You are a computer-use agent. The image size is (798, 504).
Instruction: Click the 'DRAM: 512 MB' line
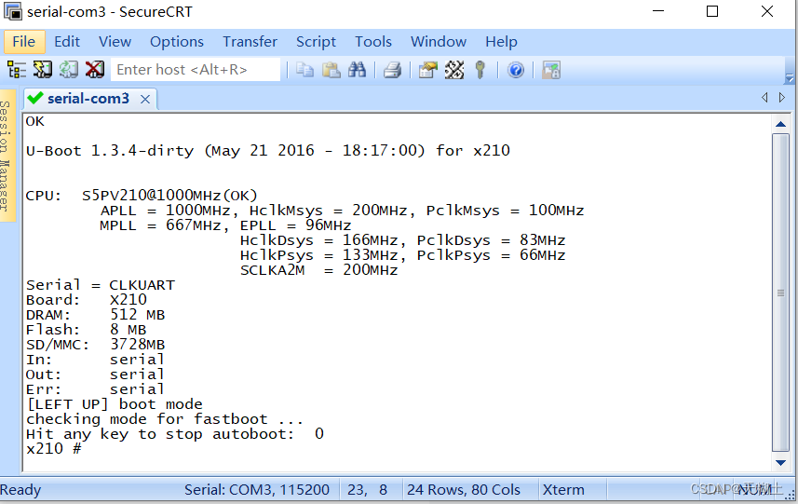[95, 315]
